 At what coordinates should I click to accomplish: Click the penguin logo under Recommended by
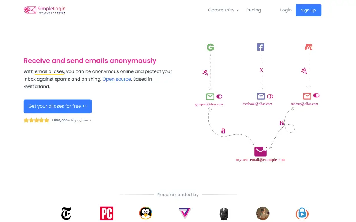tap(146, 213)
